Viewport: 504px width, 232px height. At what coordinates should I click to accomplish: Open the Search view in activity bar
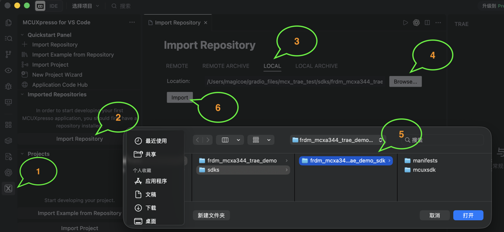9,38
